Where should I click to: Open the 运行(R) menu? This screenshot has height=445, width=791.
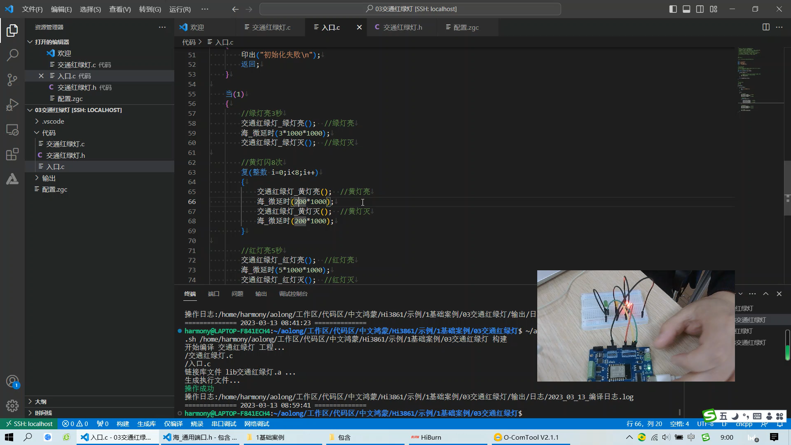[180, 9]
